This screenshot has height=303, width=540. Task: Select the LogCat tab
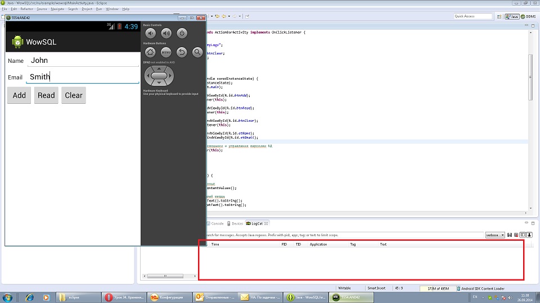pos(257,223)
